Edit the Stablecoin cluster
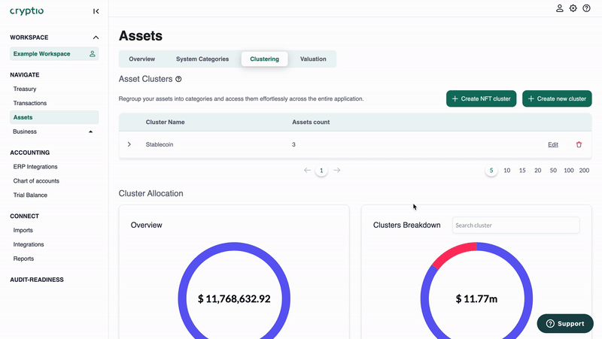602x339 pixels. pyautogui.click(x=553, y=144)
